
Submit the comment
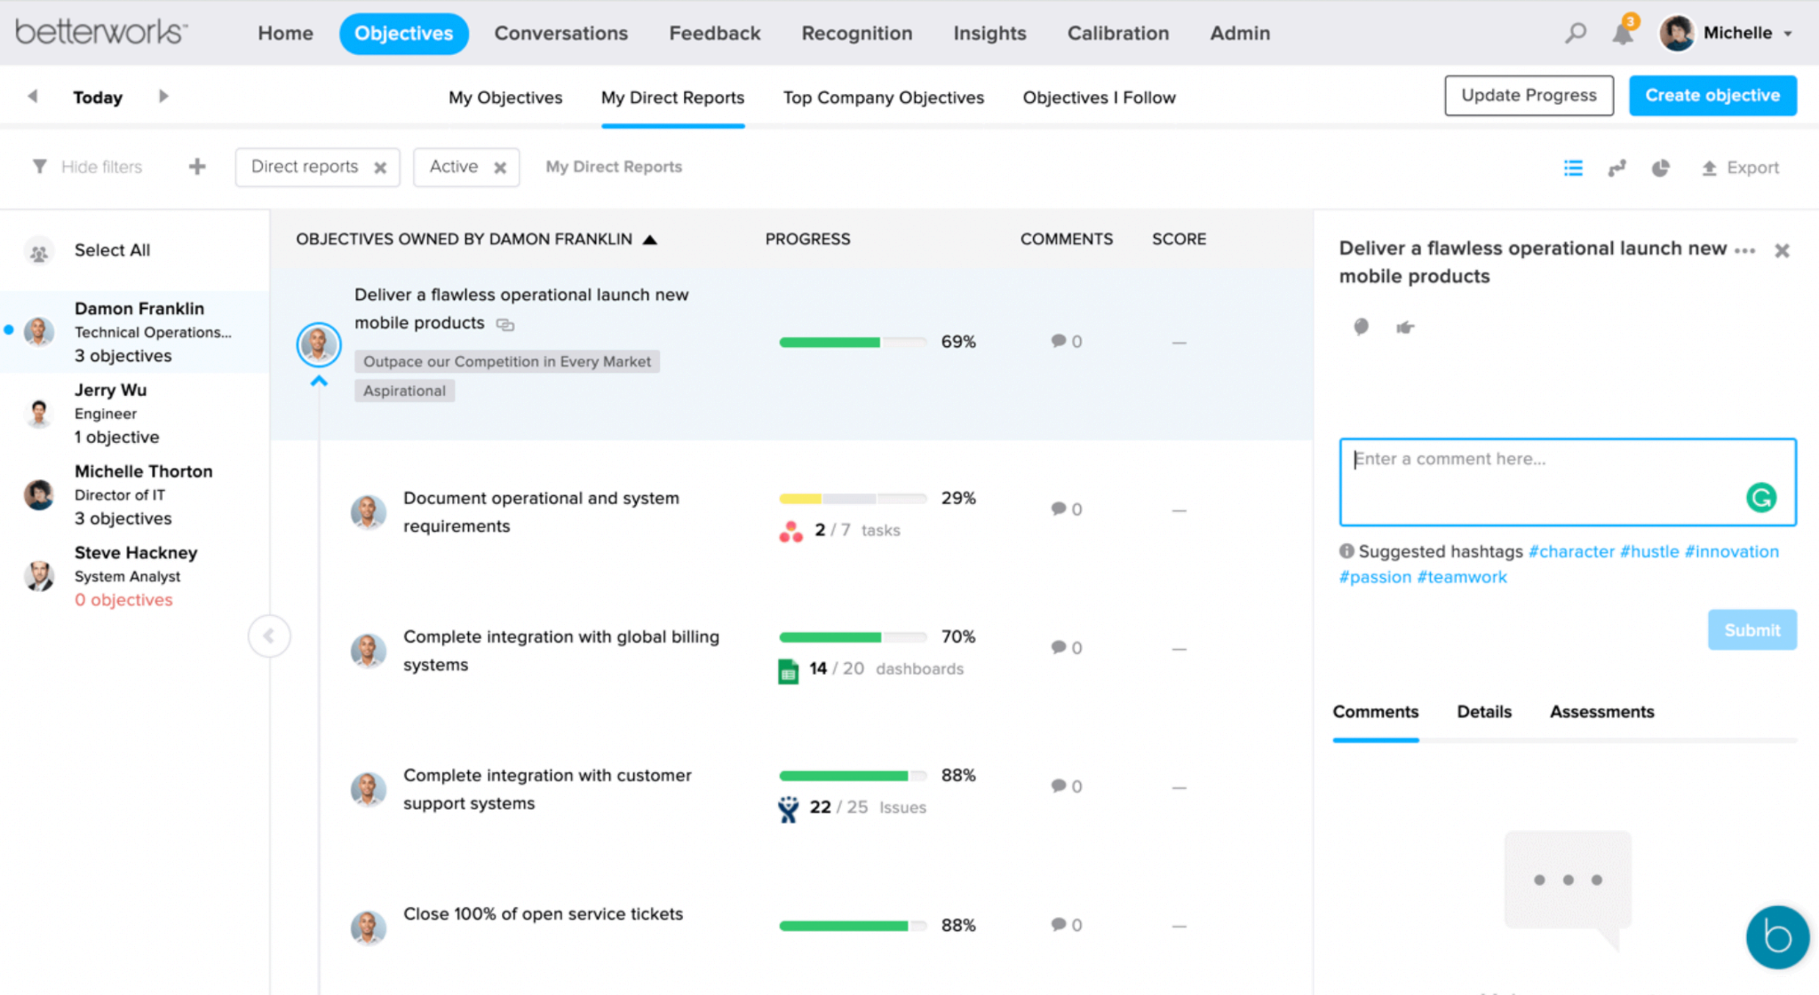(1751, 630)
